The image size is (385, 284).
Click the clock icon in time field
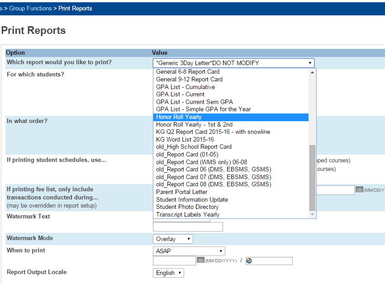[249, 260]
